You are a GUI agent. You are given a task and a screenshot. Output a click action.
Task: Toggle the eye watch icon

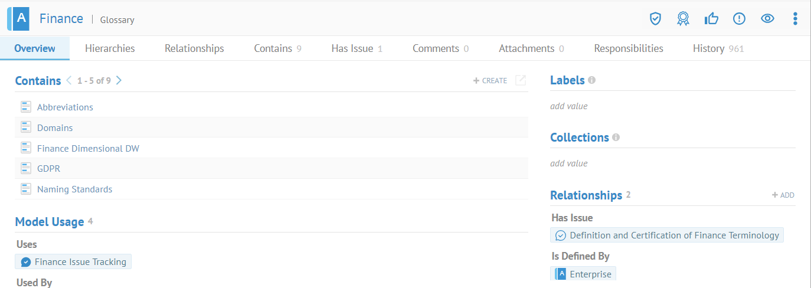pyautogui.click(x=767, y=19)
